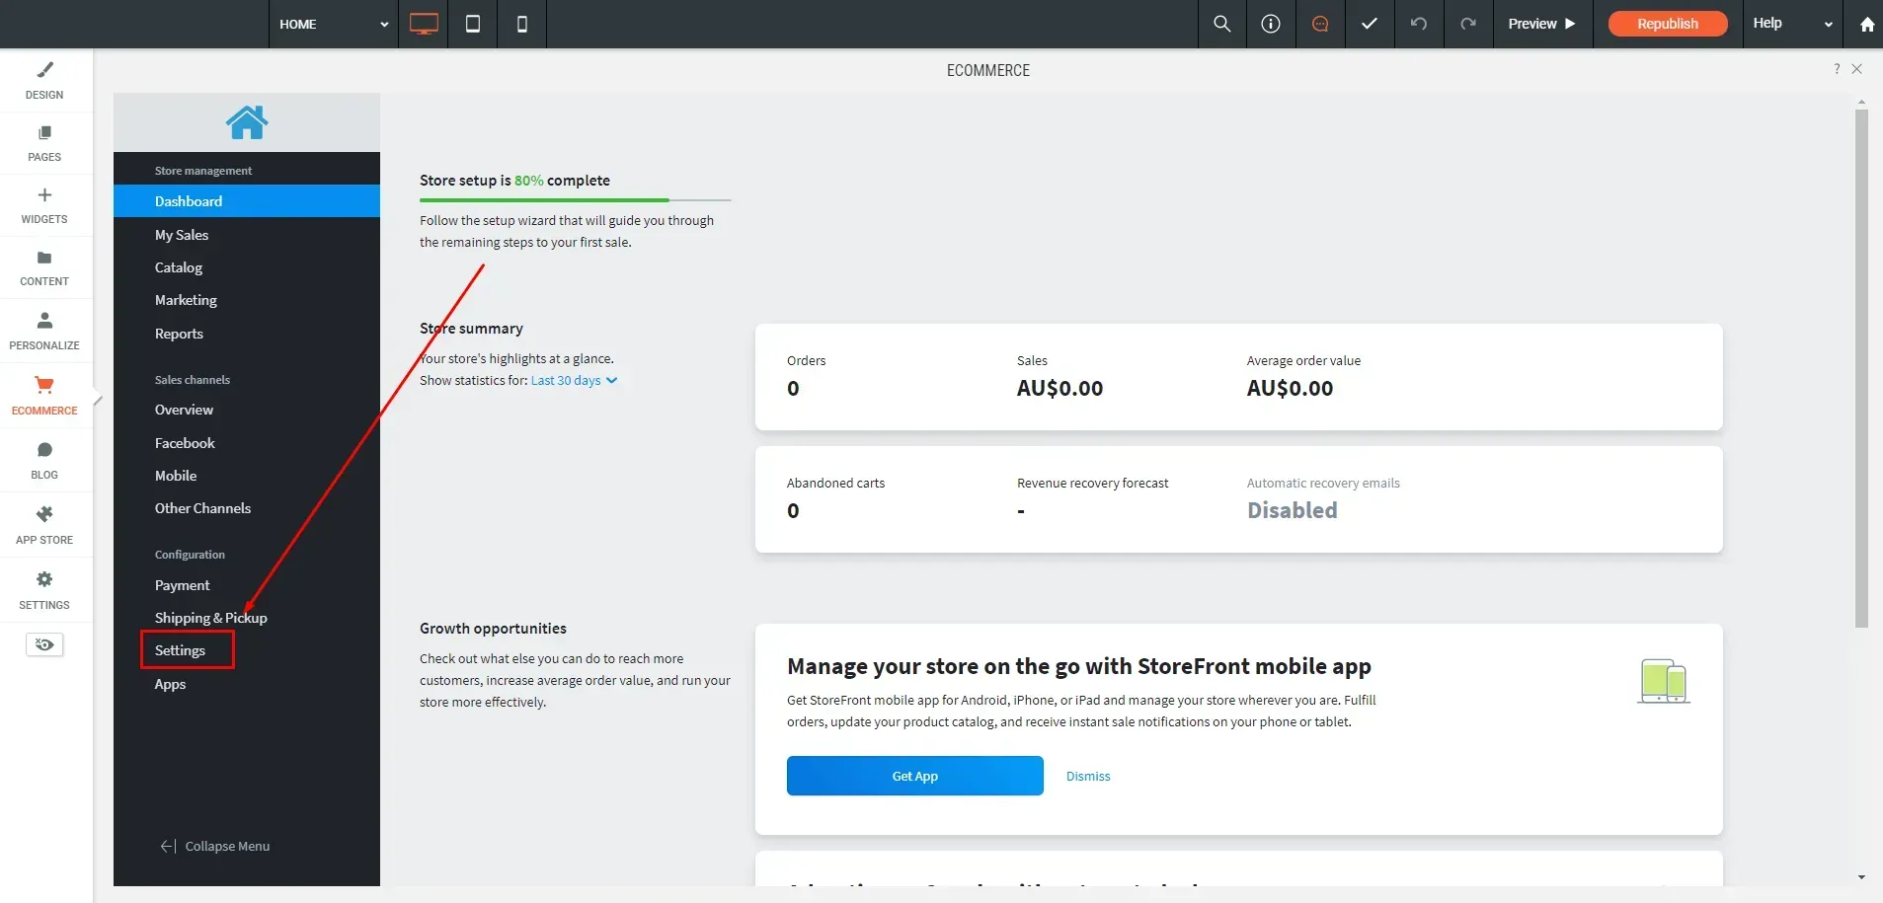The width and height of the screenshot is (1883, 903).
Task: Click the store home house icon
Action: [x=247, y=122]
